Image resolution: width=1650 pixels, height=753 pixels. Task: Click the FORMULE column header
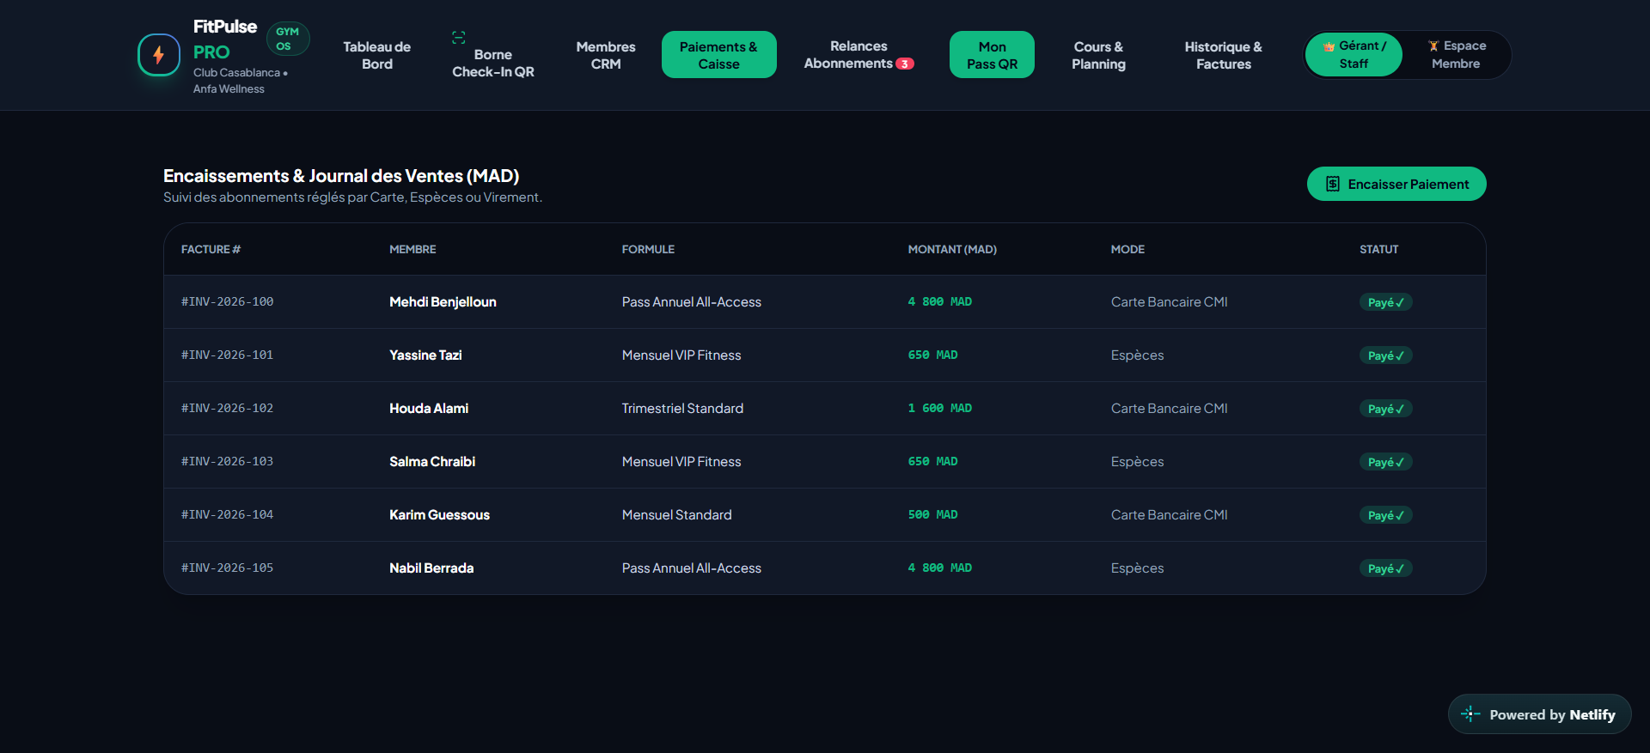coord(648,249)
